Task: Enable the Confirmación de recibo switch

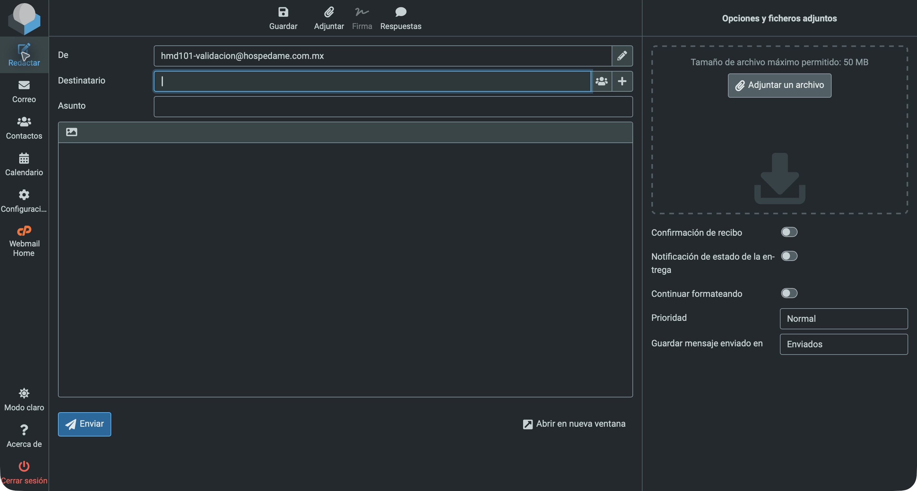Action: pos(789,232)
